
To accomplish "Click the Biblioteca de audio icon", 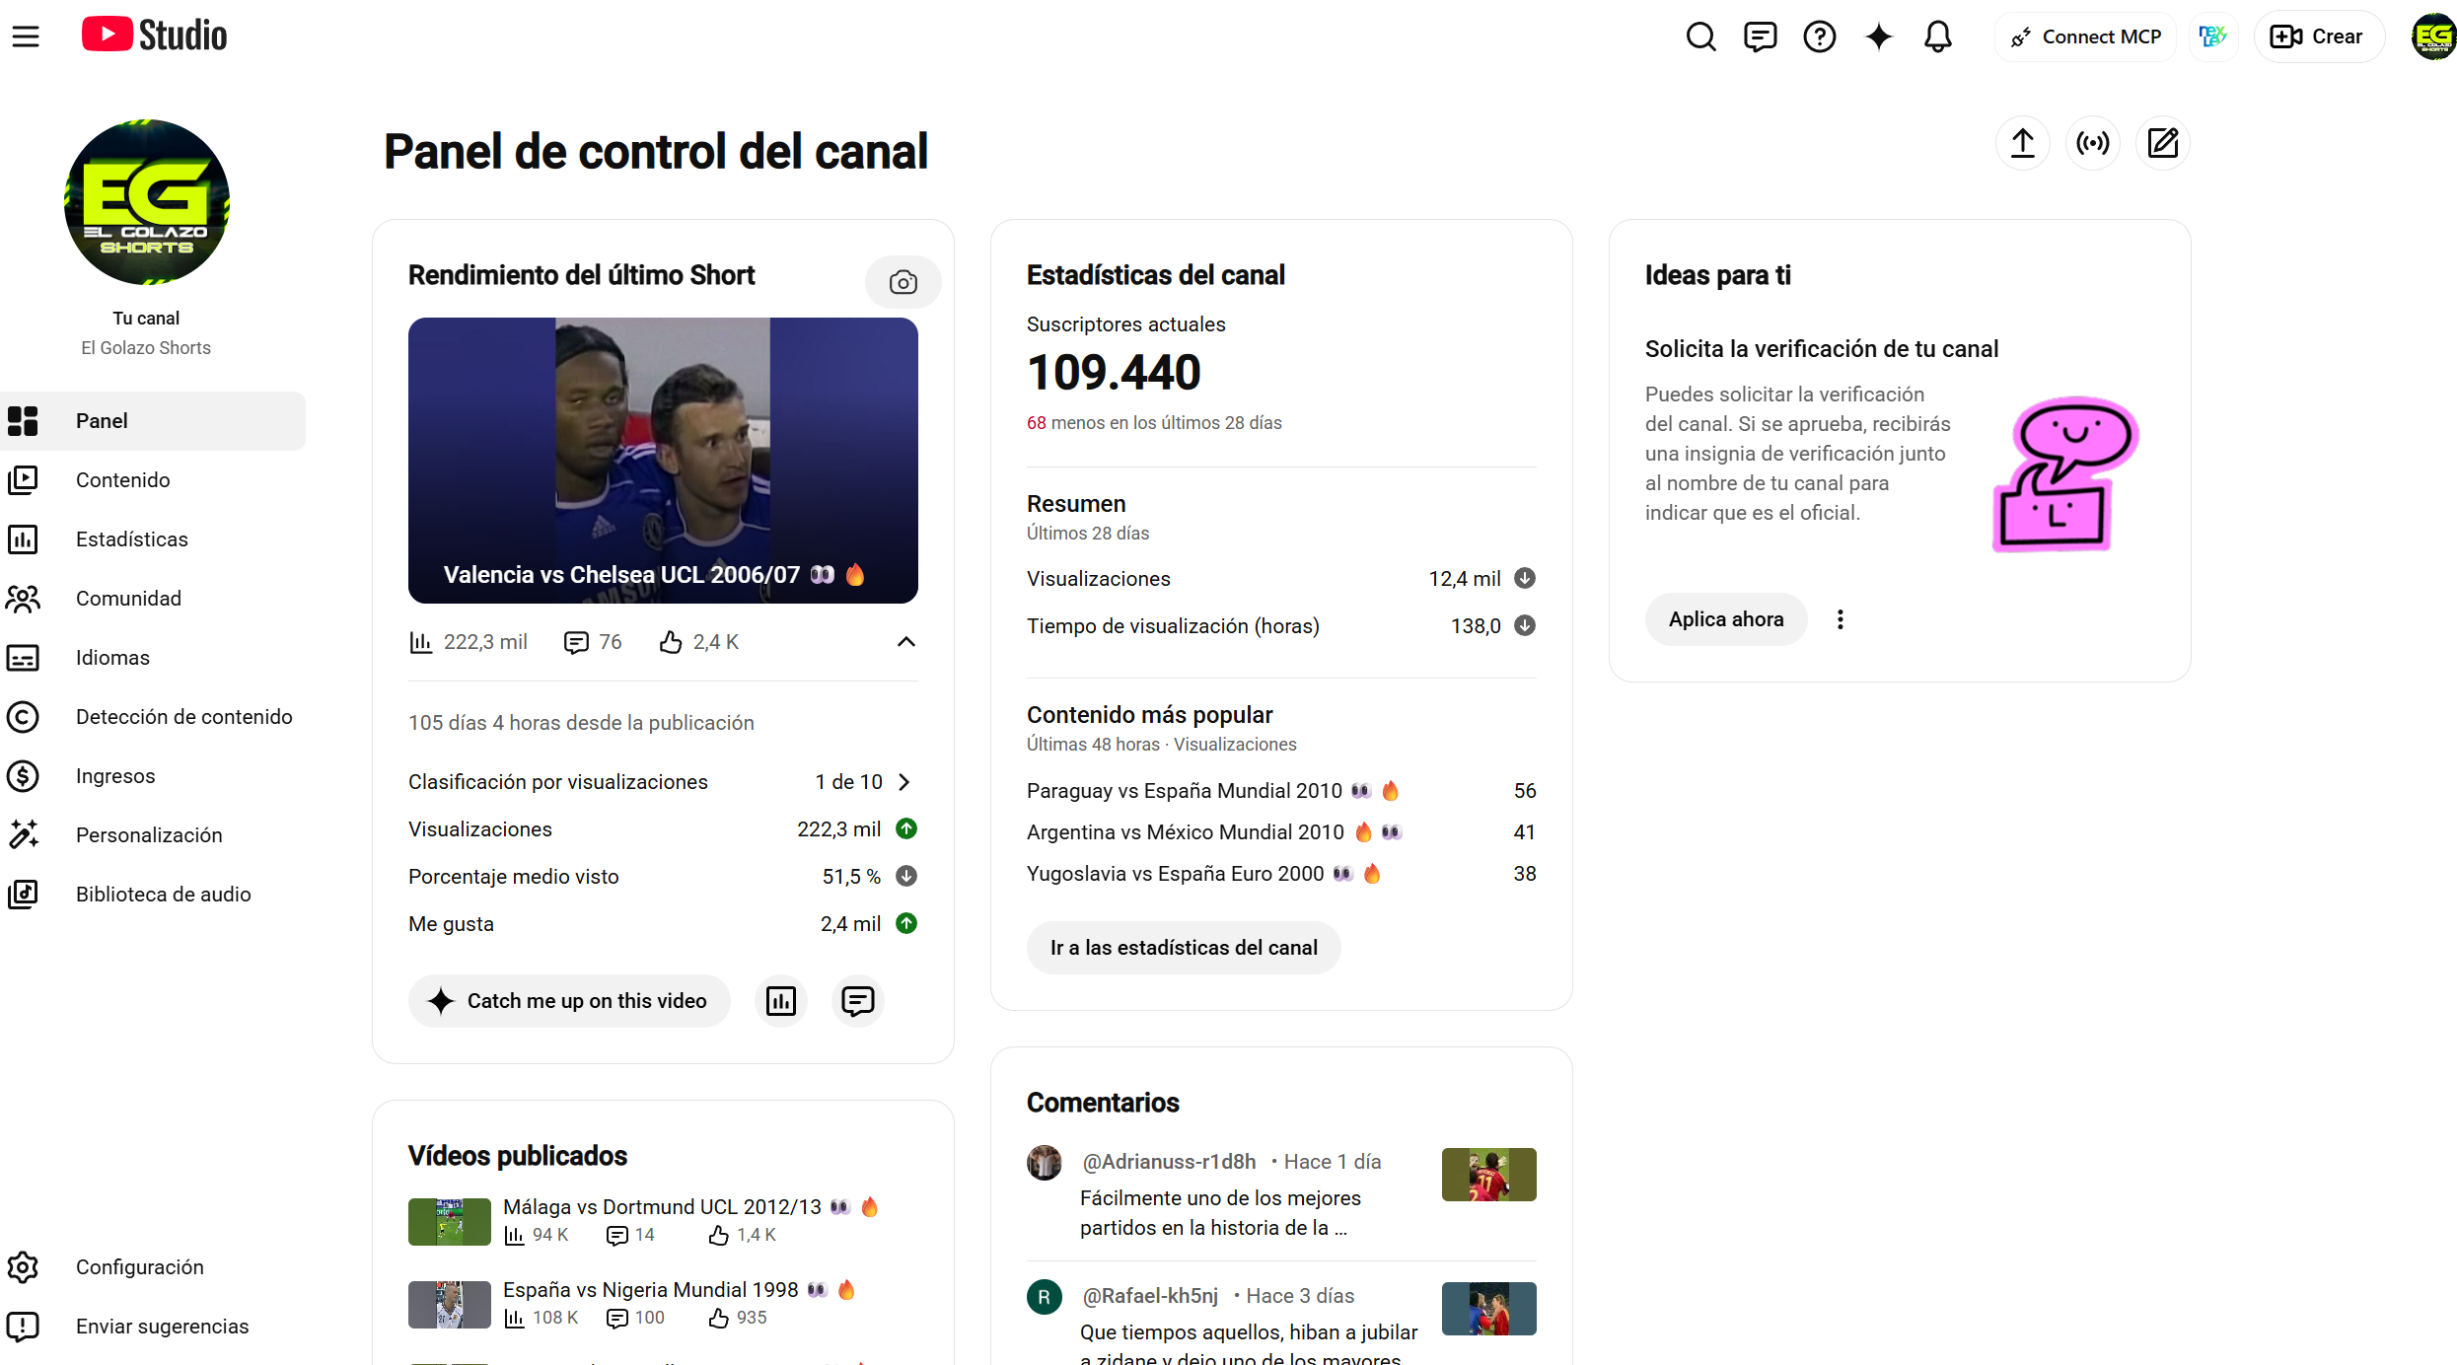I will tap(23, 895).
